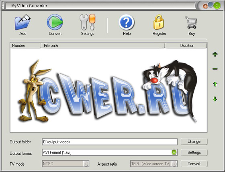Click the File path column header
The width and height of the screenshot is (225, 172).
pyautogui.click(x=103, y=46)
